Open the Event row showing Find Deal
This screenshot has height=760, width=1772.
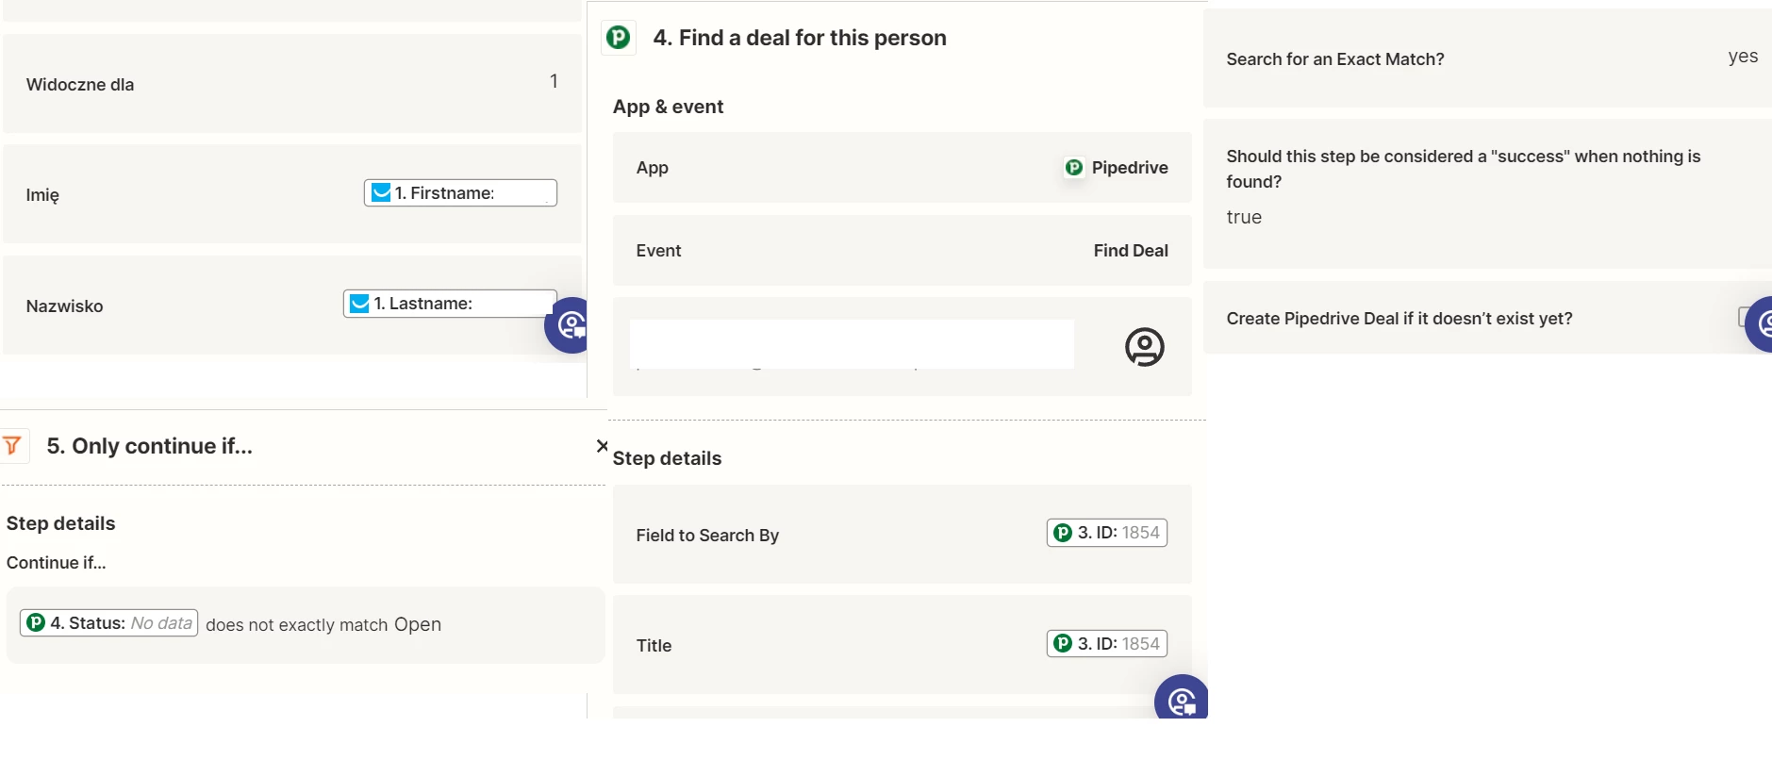(902, 251)
